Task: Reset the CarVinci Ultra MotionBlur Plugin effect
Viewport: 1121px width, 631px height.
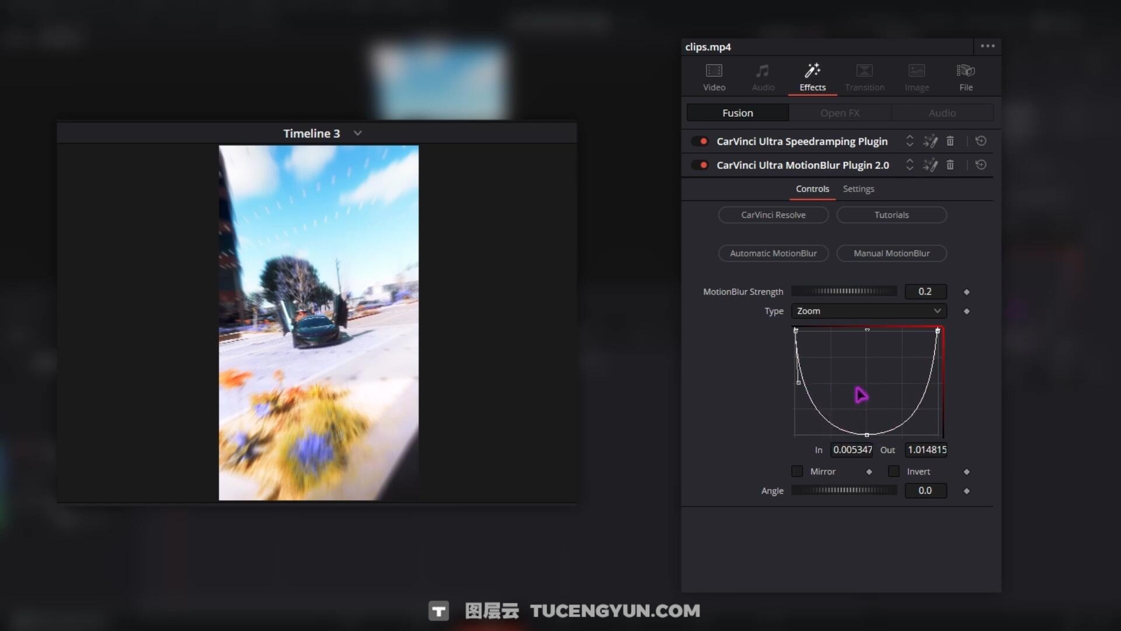Action: (x=981, y=165)
